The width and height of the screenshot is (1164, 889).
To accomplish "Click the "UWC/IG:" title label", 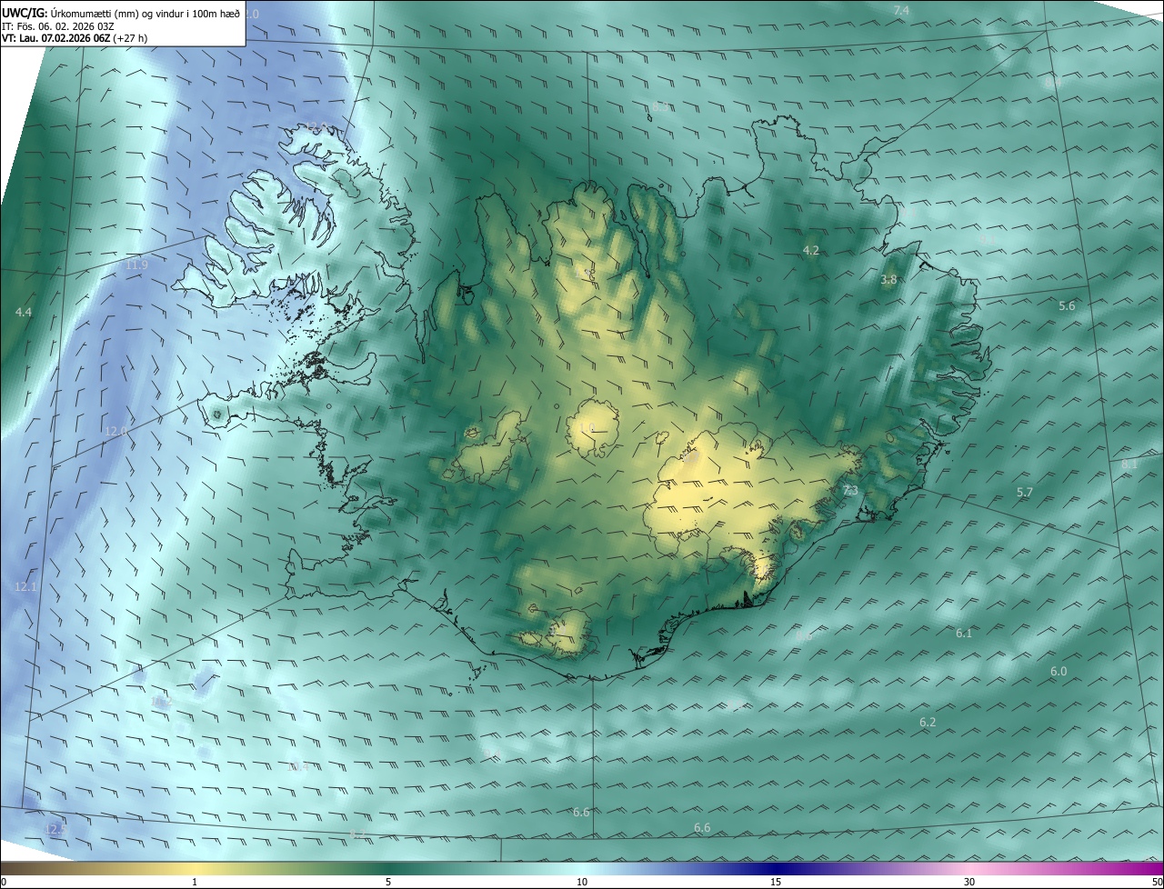I will pos(24,13).
